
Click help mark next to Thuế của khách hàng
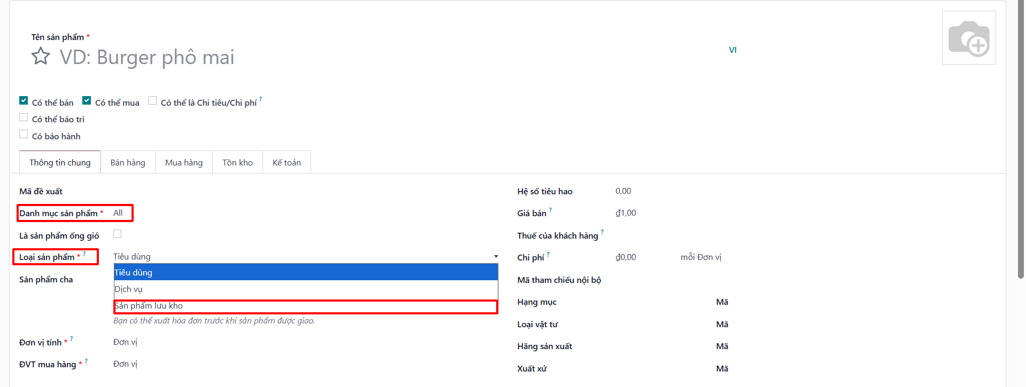602,232
